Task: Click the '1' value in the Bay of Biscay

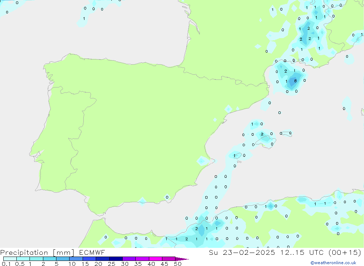Action: [x=84, y=19]
